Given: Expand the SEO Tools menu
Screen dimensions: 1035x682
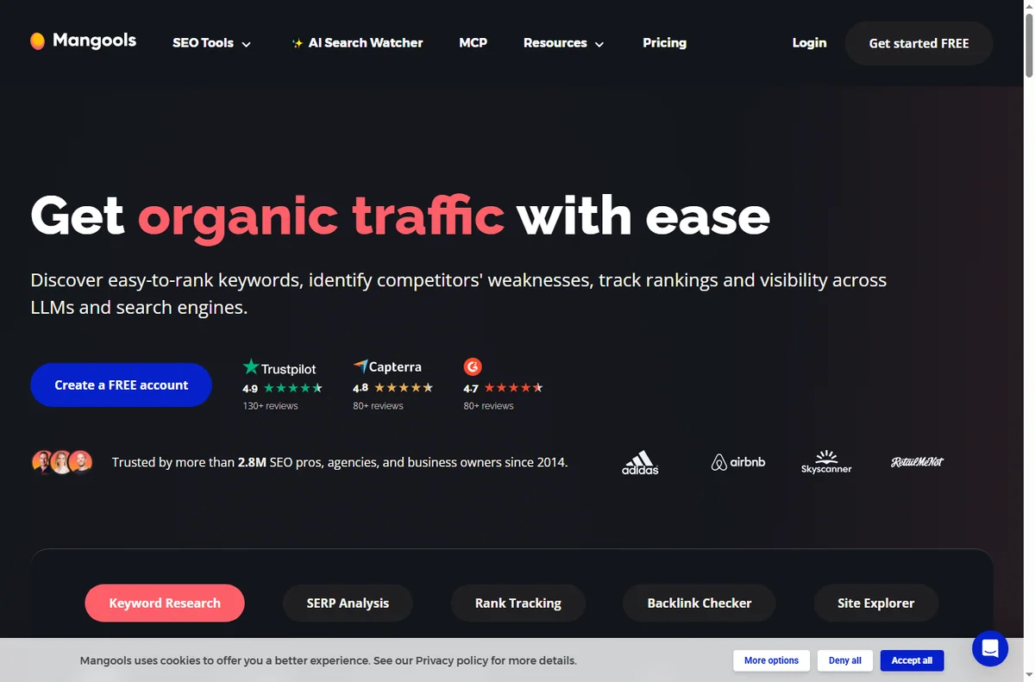Looking at the screenshot, I should point(212,43).
